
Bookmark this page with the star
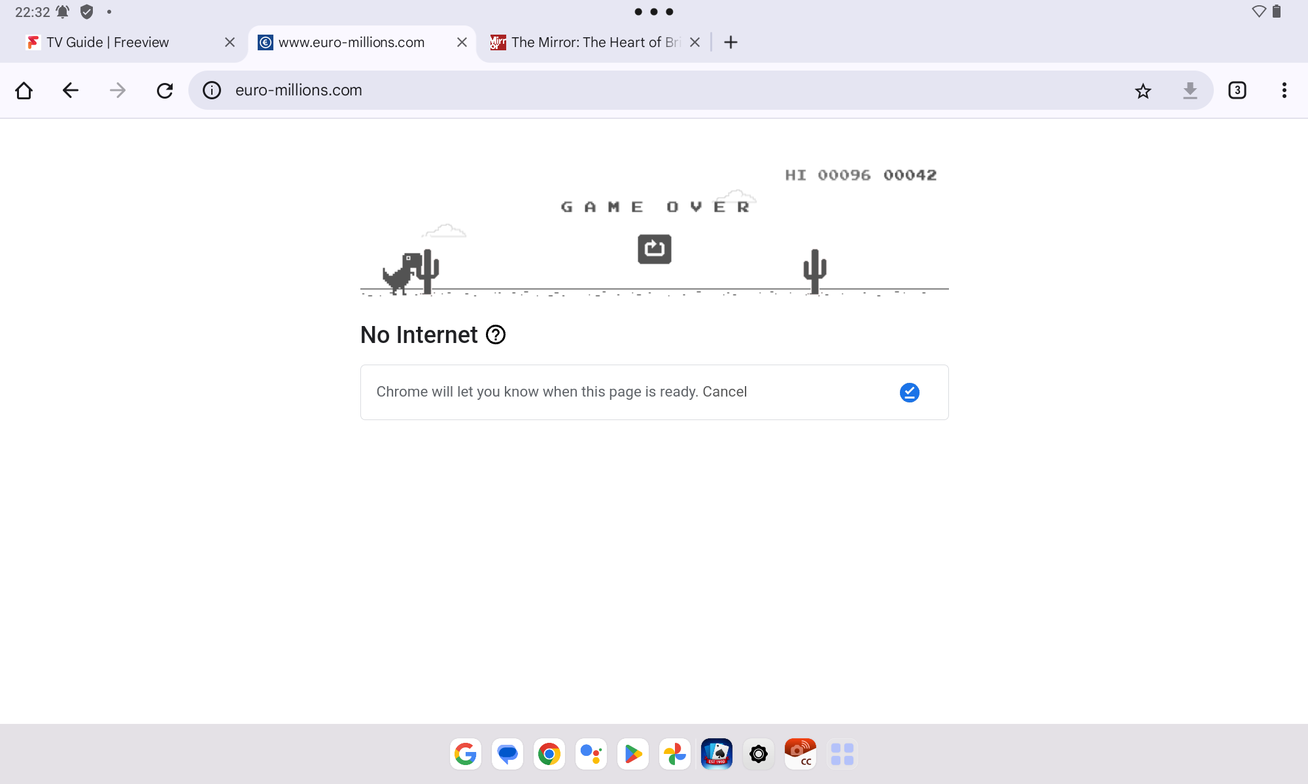[x=1143, y=90]
